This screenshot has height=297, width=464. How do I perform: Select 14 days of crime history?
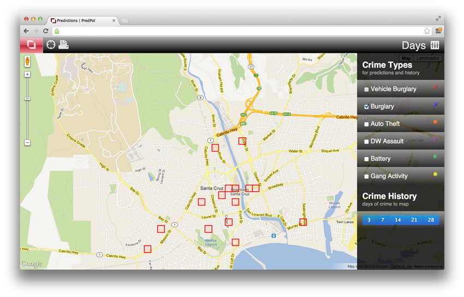(x=398, y=220)
